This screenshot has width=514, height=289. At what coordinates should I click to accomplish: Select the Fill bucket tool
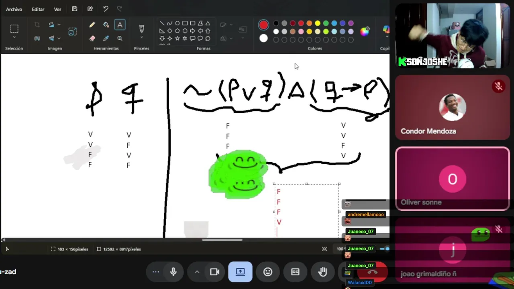[x=106, y=25]
